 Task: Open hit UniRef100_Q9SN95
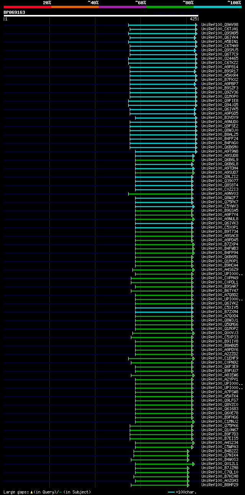tap(220, 33)
